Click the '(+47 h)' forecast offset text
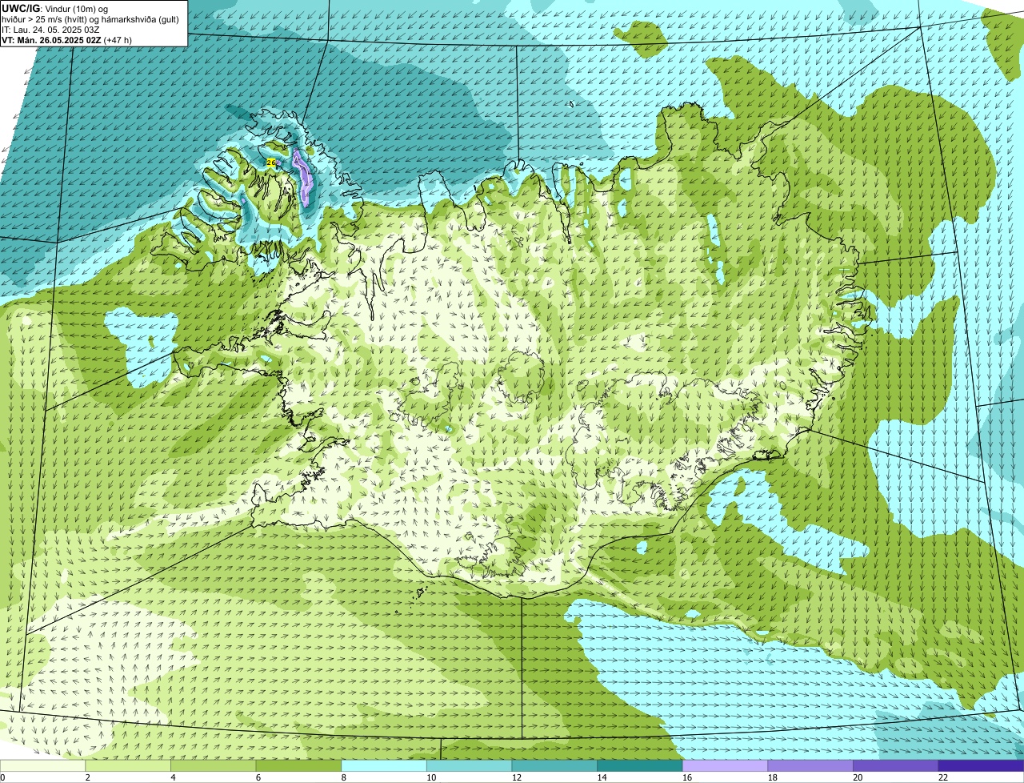This screenshot has width=1024, height=783. (118, 40)
